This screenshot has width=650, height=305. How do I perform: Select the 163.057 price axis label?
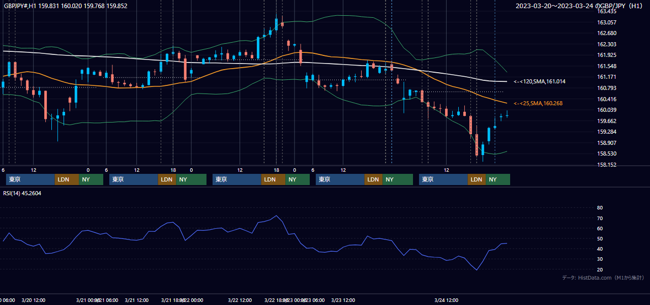[x=607, y=22]
